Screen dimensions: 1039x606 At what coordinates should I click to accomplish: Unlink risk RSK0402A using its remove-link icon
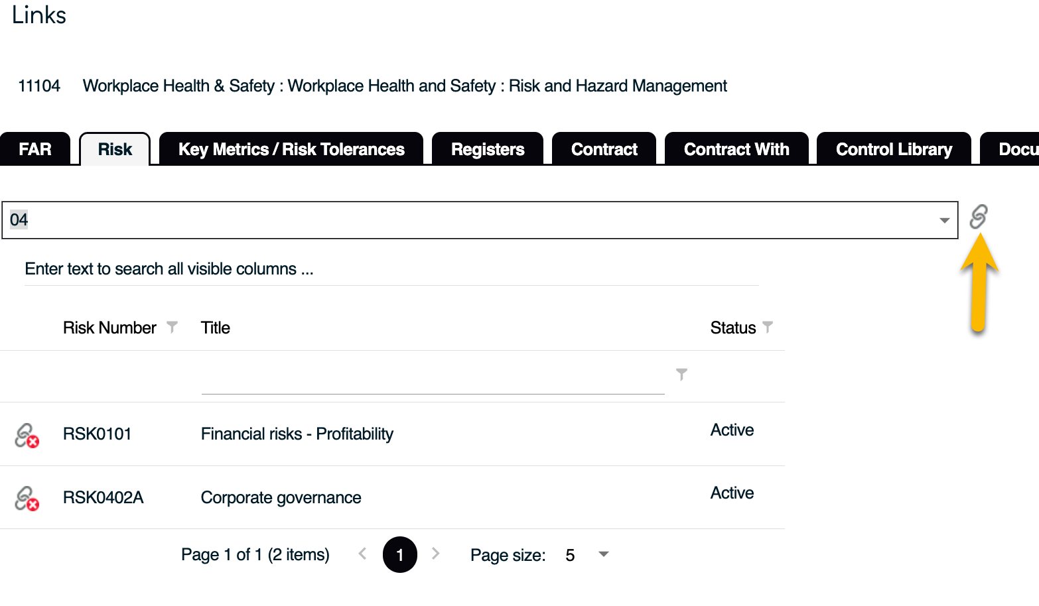click(x=27, y=499)
